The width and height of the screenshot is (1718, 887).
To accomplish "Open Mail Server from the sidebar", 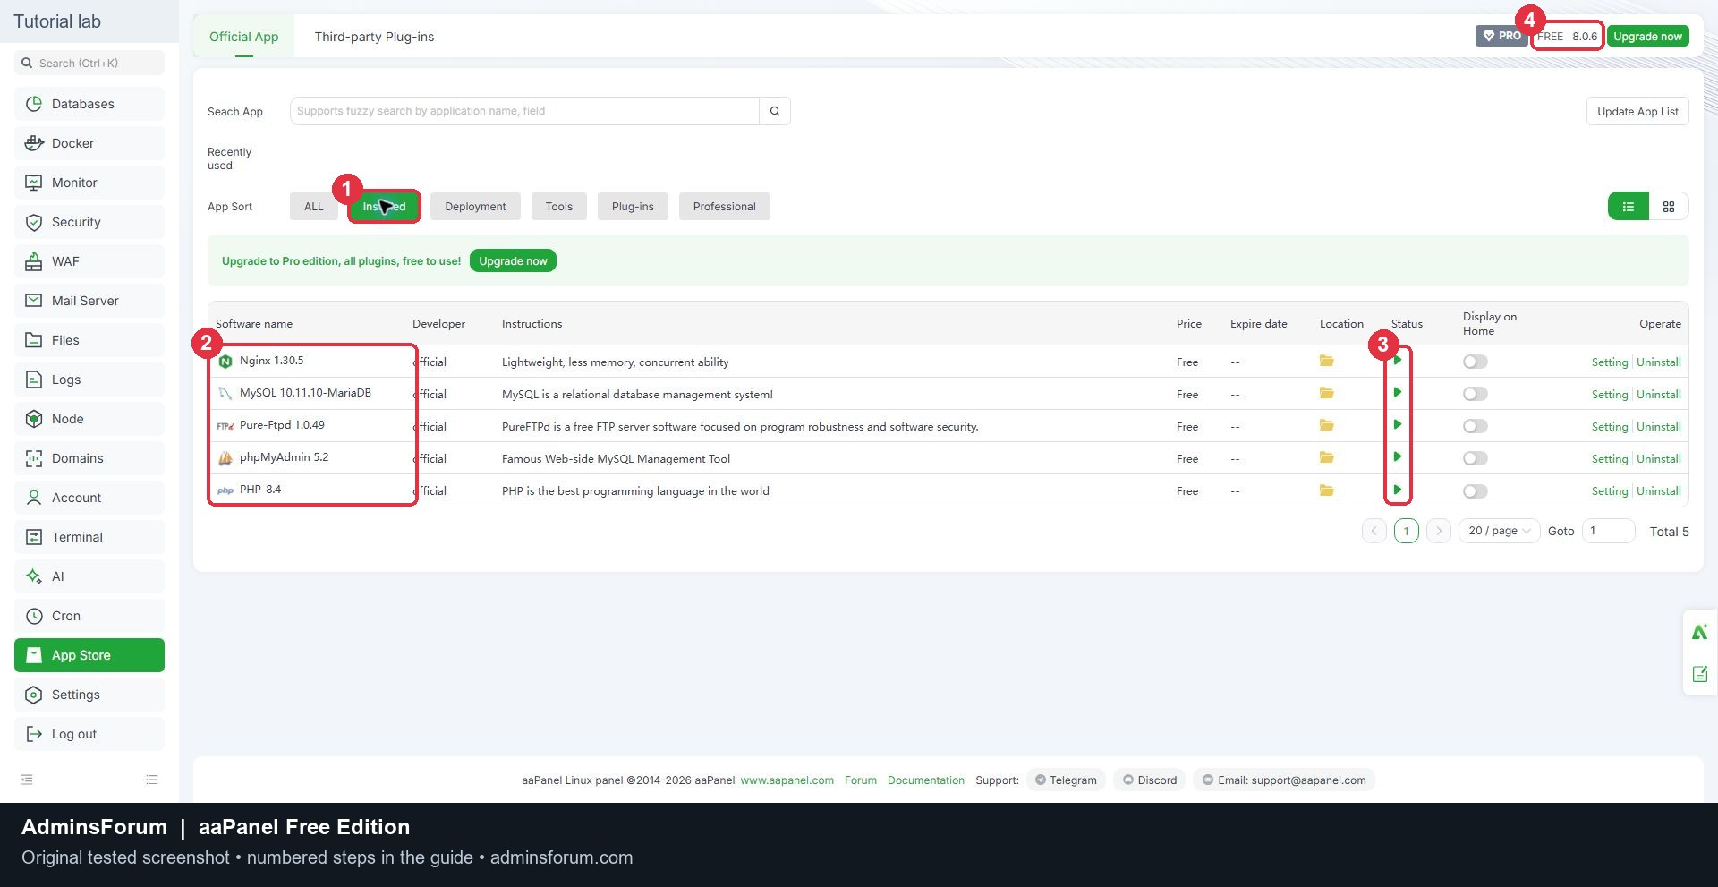I will coord(89,301).
